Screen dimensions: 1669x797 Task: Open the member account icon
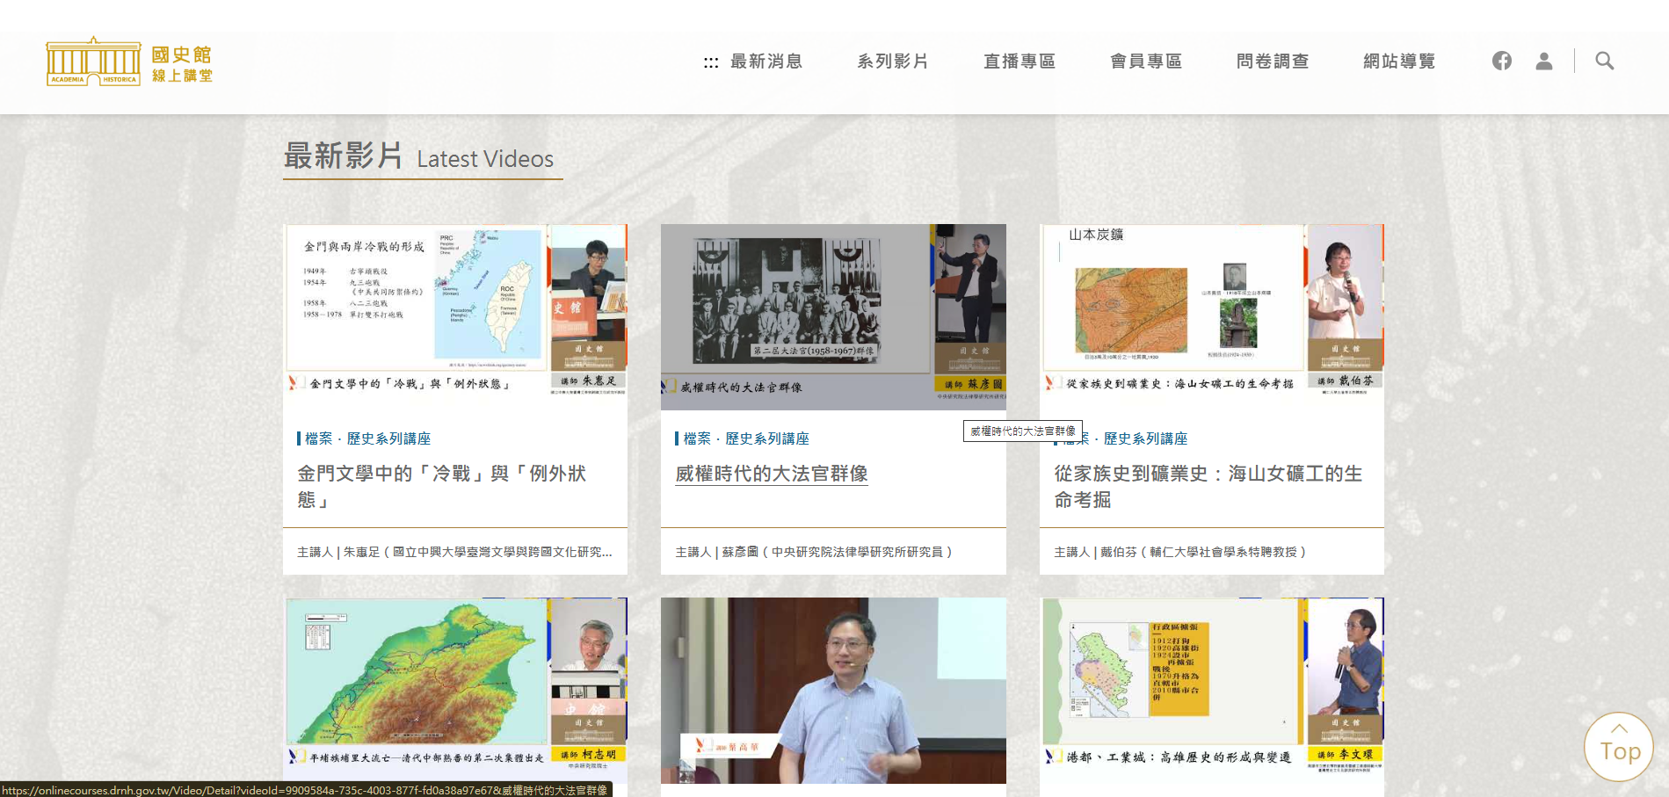(x=1543, y=61)
